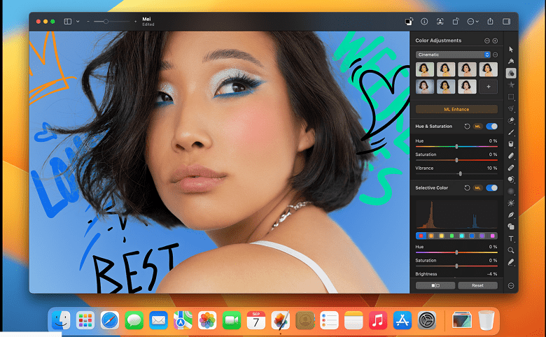Click the Share button in toolbar
546x337 pixels.
[x=490, y=22]
